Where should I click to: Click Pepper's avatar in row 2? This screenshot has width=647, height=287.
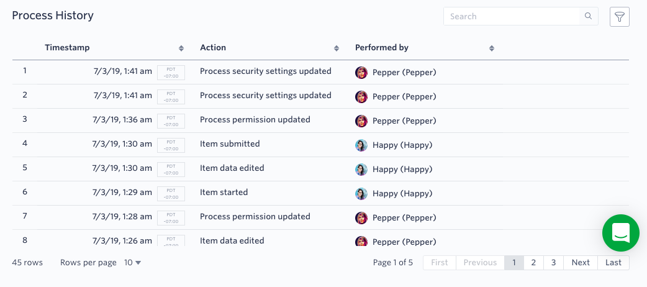point(361,97)
